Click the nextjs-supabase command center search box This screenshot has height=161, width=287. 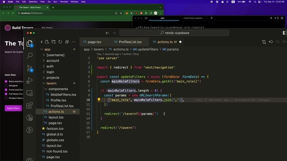point(174,33)
